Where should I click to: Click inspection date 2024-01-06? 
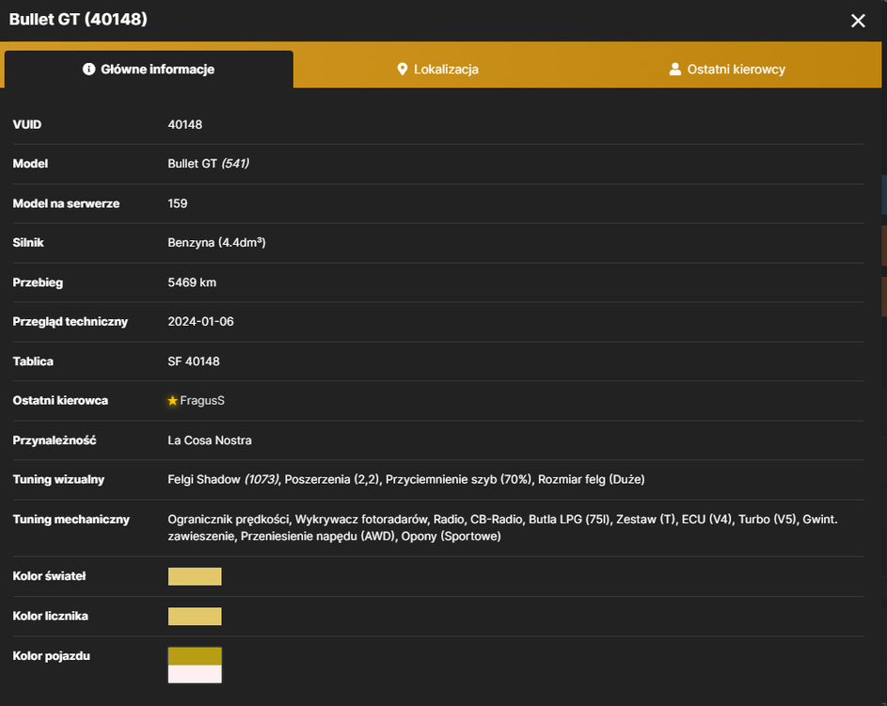coord(200,322)
